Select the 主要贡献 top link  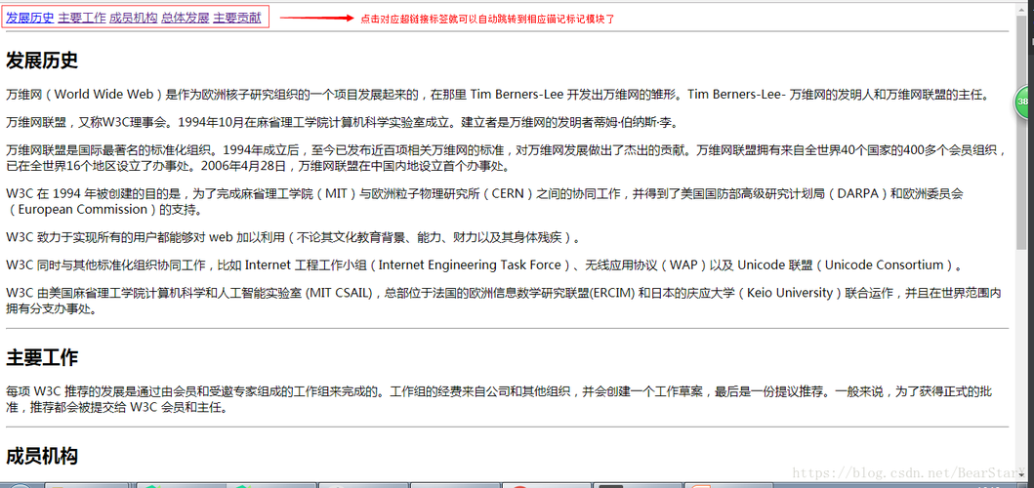coord(236,19)
